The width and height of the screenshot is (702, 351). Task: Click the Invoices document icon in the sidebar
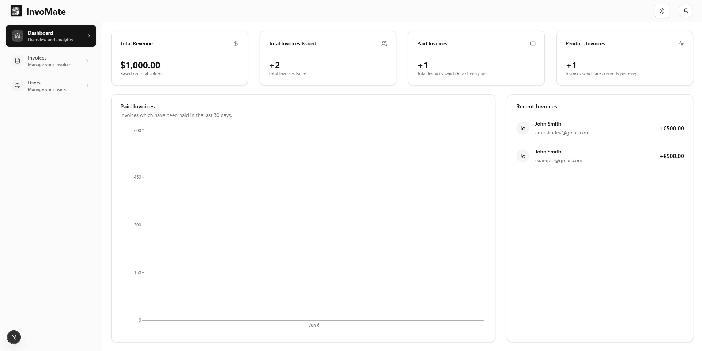18,61
